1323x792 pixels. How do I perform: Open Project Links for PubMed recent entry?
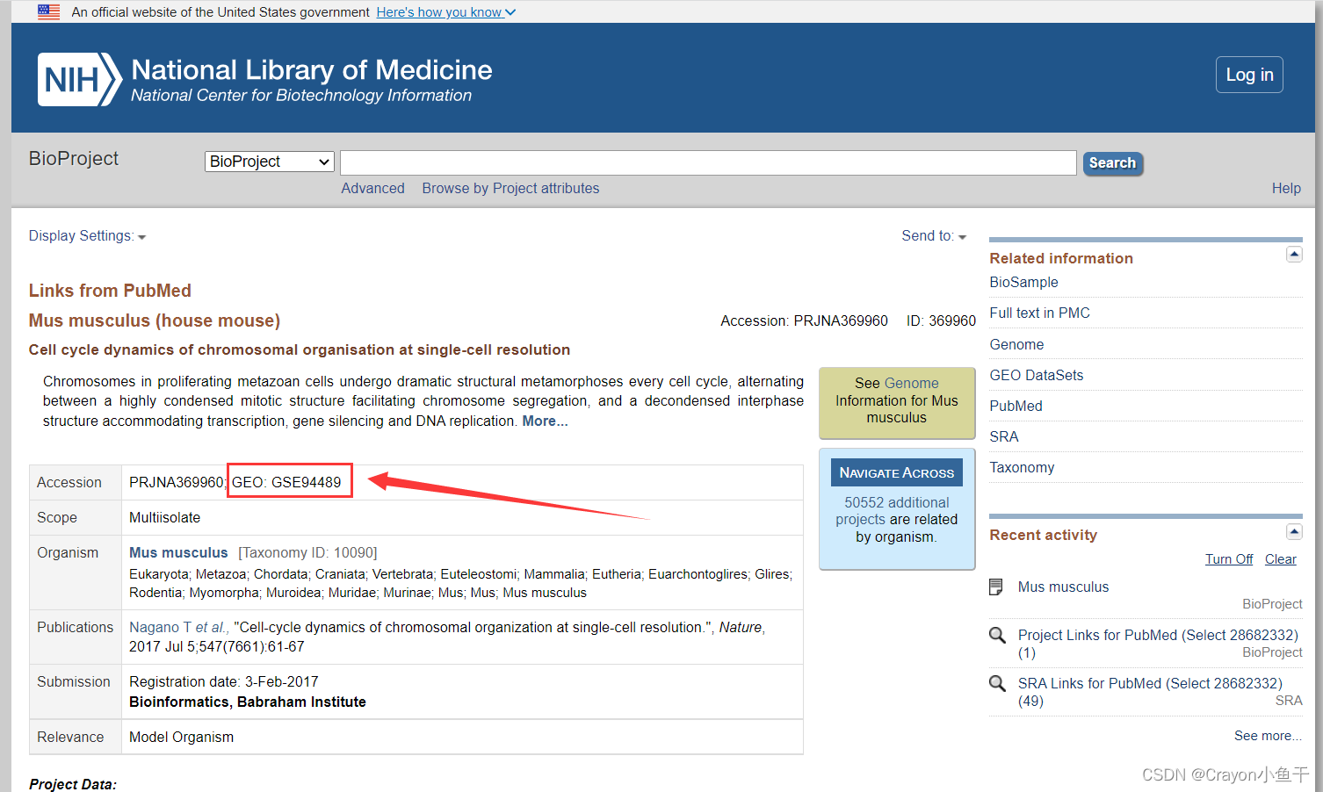(1158, 644)
